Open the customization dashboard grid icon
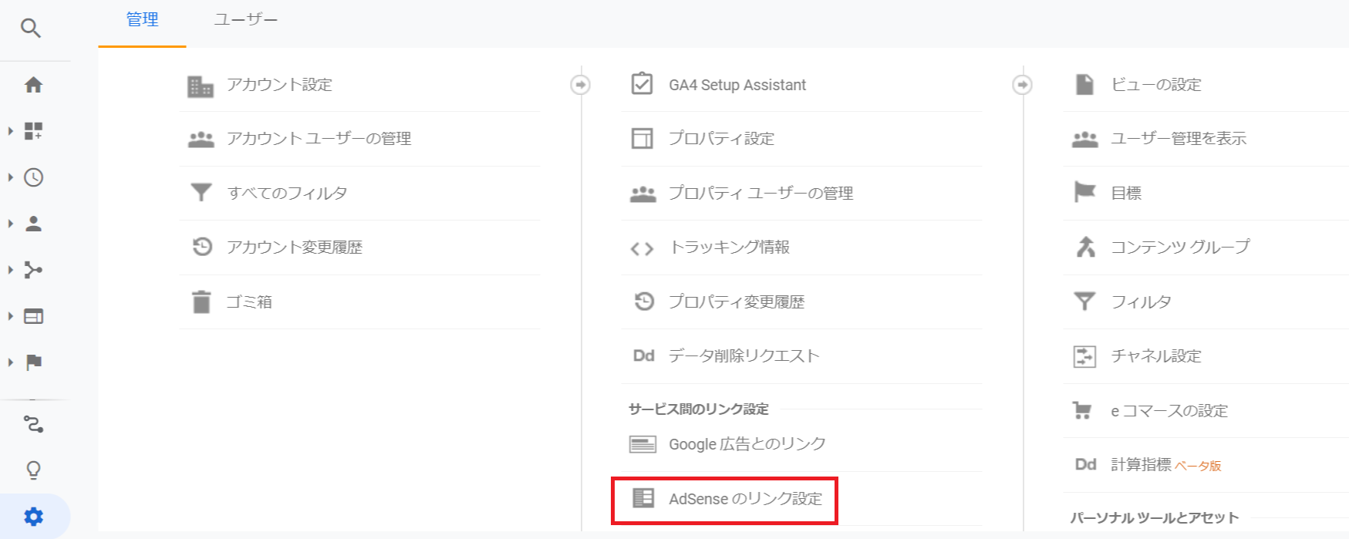 click(33, 131)
